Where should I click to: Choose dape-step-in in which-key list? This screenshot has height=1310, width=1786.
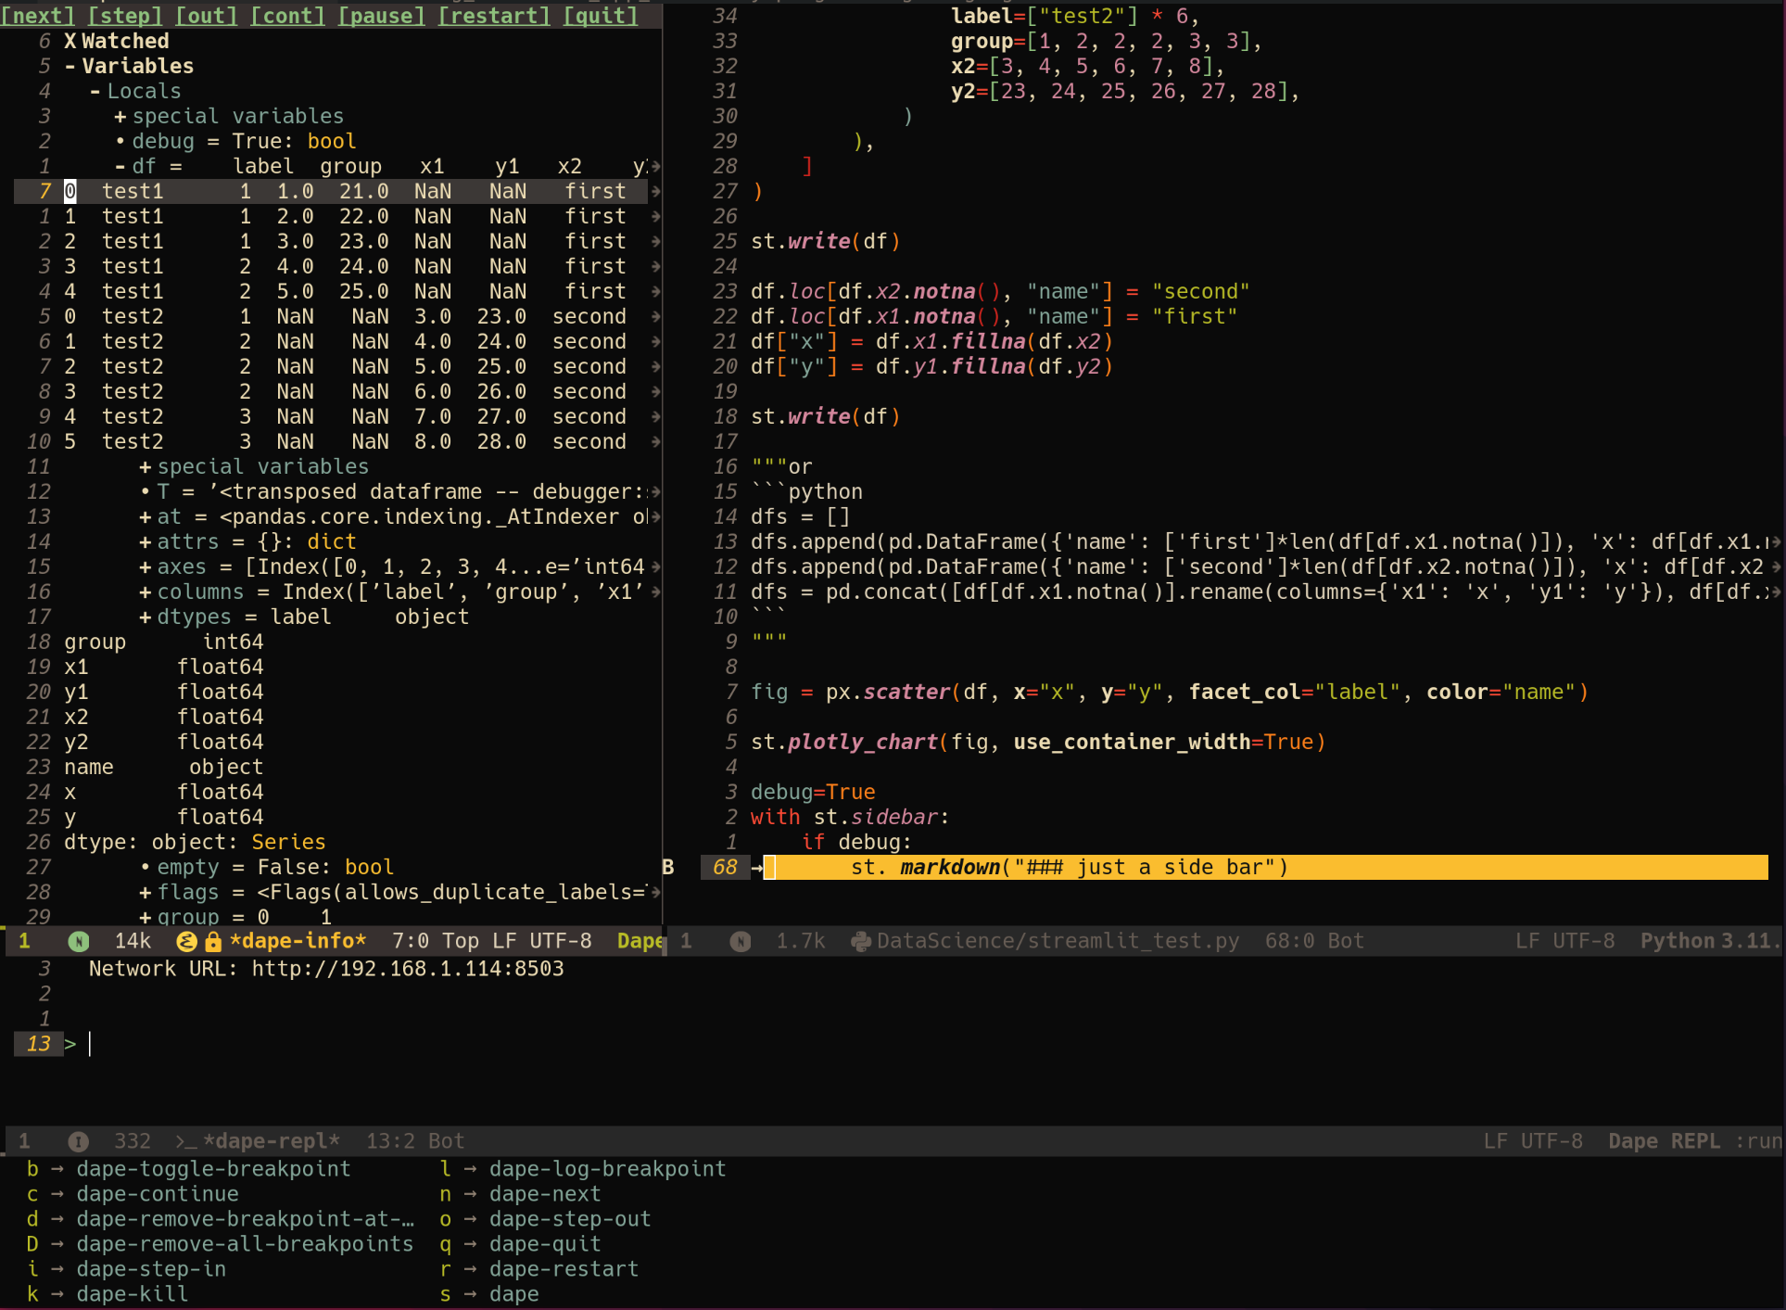coord(151,1269)
